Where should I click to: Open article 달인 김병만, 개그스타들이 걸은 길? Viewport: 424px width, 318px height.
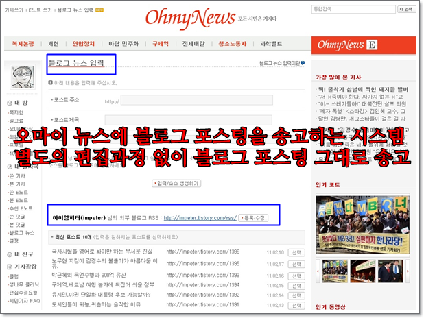point(362,119)
